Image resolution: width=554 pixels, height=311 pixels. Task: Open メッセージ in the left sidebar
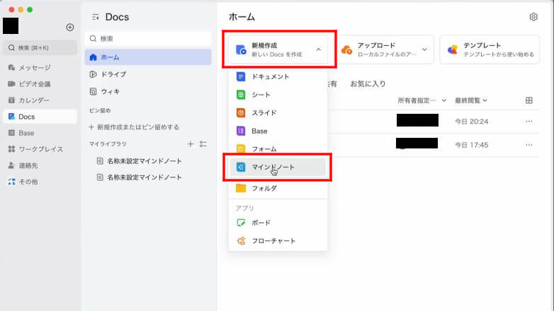(40, 67)
